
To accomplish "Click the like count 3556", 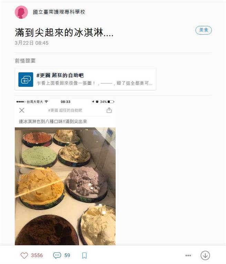I will [37, 255].
